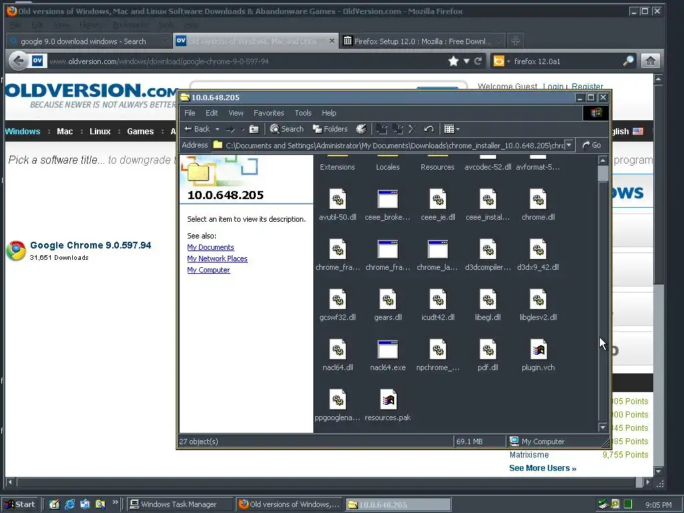Click Firefox home icon
Viewport: 684px width, 513px height.
click(650, 61)
